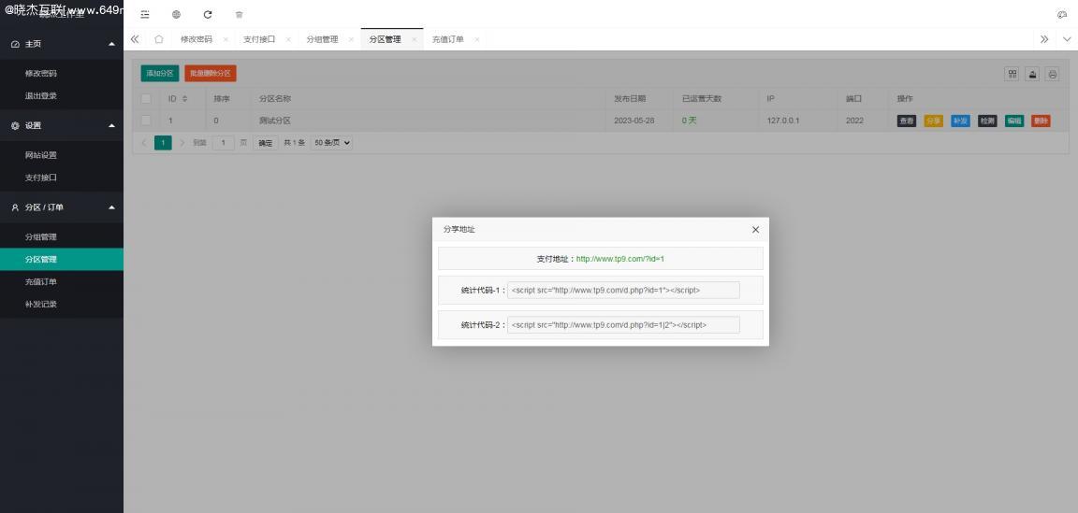Close the 分区管理 tab
Image resolution: width=1078 pixels, height=513 pixels.
pos(414,40)
